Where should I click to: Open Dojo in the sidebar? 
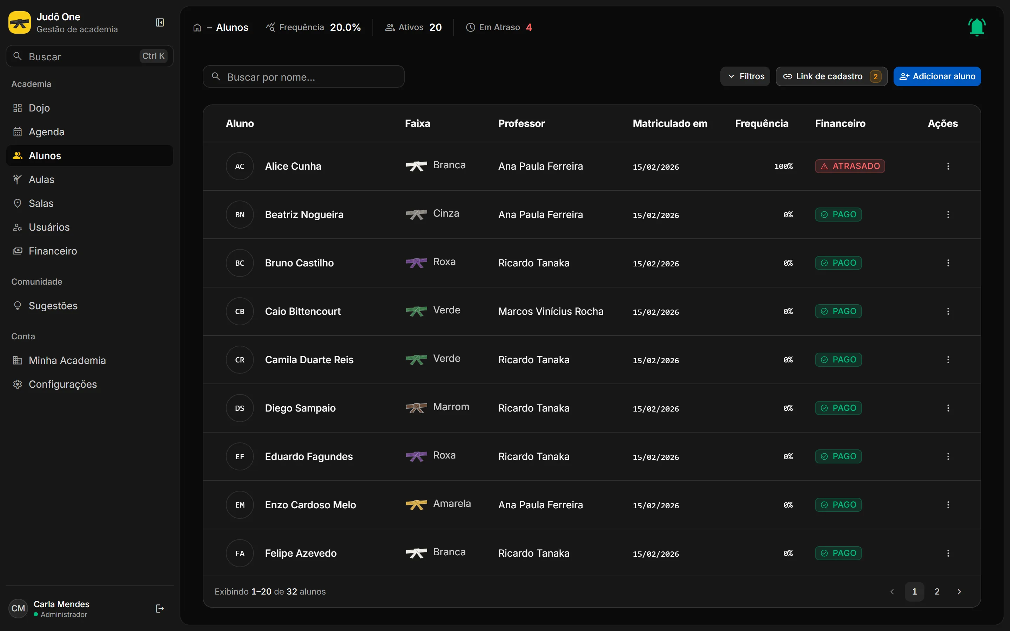[x=90, y=108]
